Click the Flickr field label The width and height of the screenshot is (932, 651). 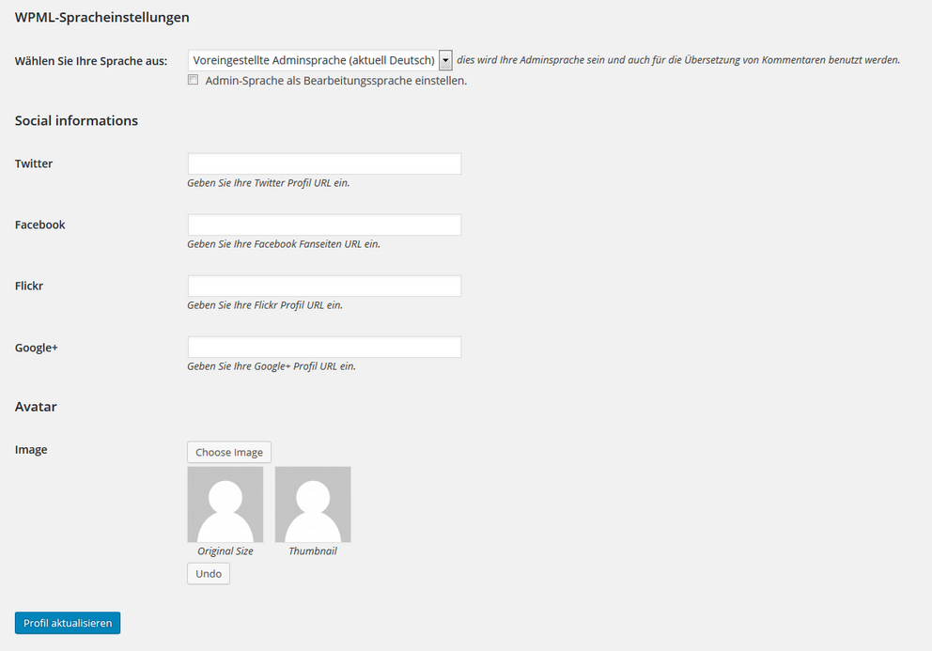pos(29,286)
